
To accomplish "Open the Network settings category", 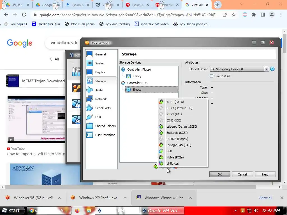I will (x=101, y=99).
